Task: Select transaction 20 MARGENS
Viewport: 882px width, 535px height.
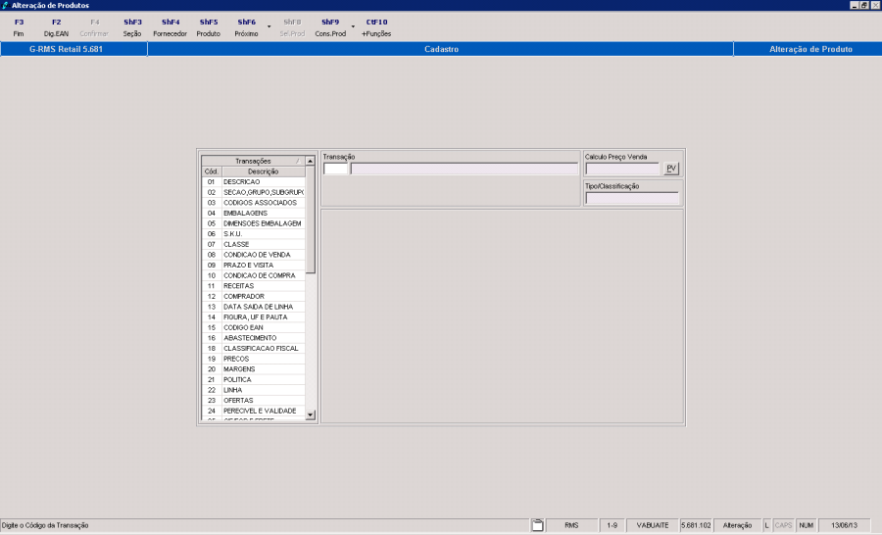Action: pyautogui.click(x=253, y=369)
